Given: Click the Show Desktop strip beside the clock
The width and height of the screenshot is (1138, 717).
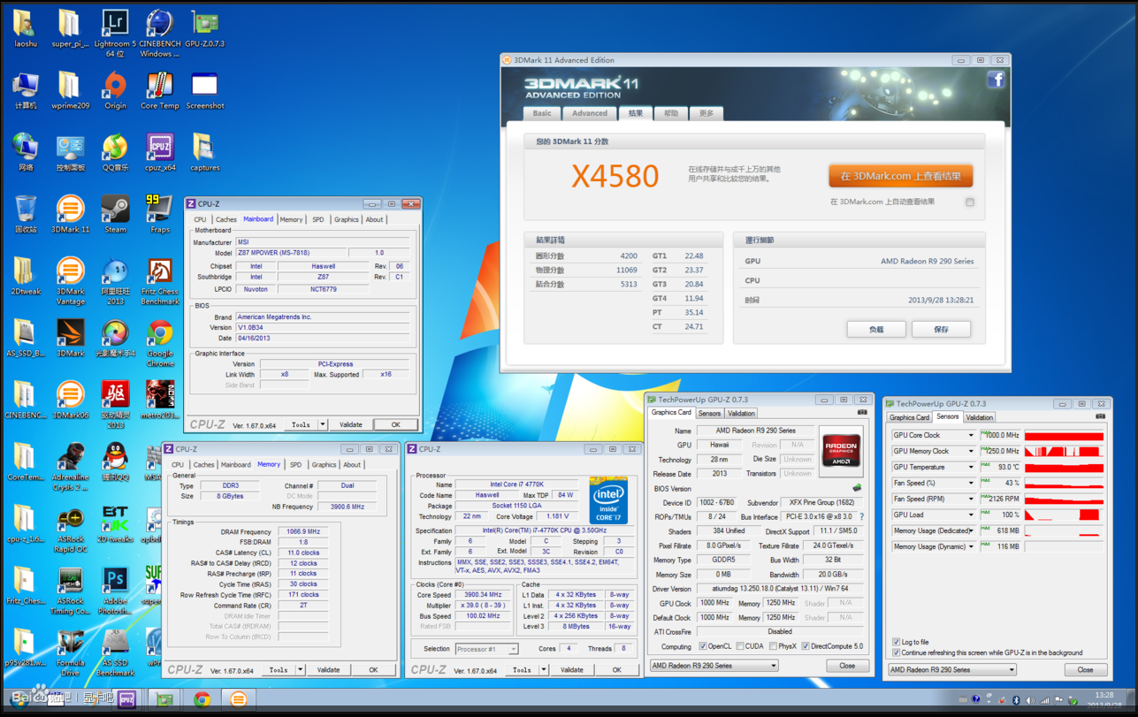Looking at the screenshot, I should (x=1132, y=699).
